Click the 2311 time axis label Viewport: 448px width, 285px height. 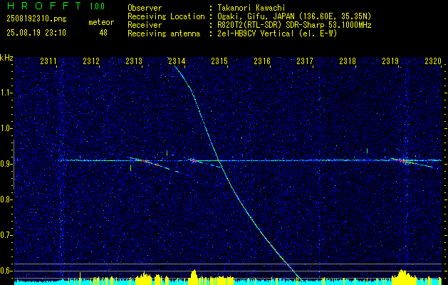click(48, 61)
